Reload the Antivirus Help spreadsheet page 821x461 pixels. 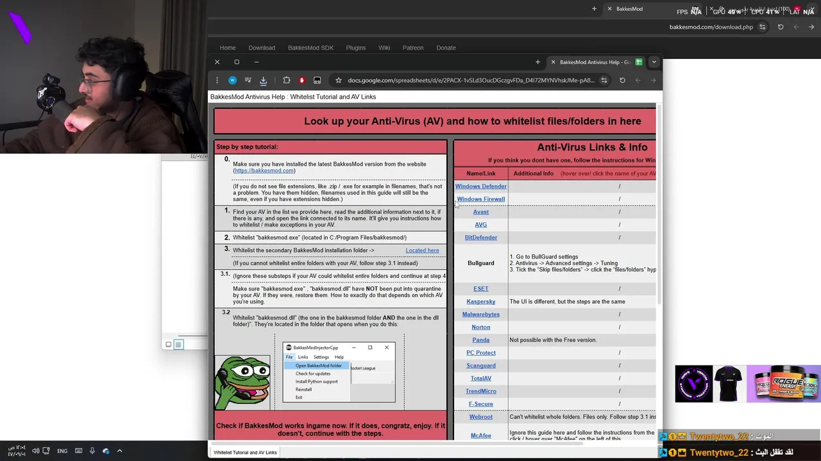tap(622, 80)
